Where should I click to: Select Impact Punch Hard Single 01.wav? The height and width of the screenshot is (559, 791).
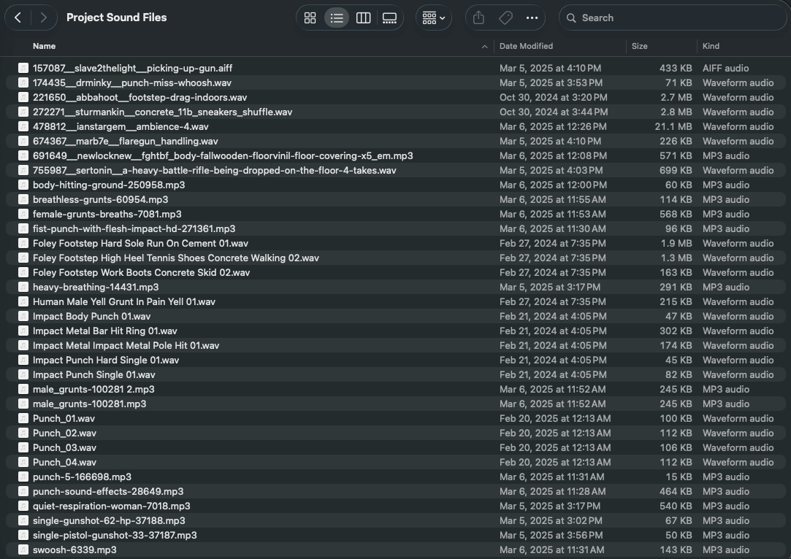(106, 361)
